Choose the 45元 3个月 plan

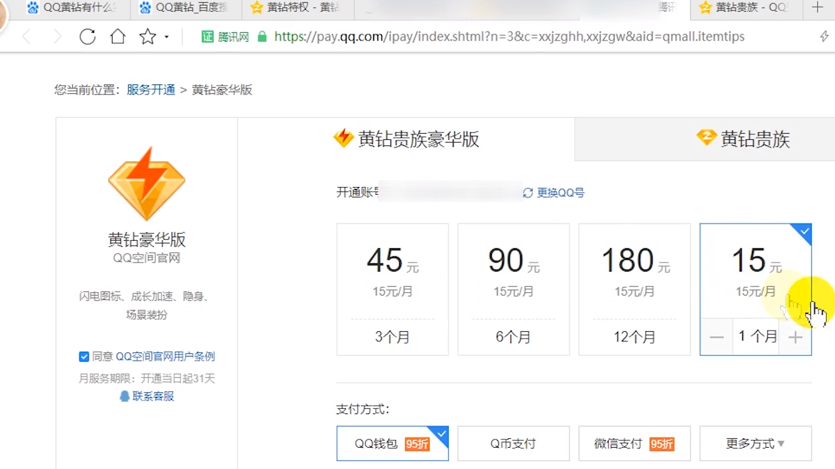click(x=392, y=289)
